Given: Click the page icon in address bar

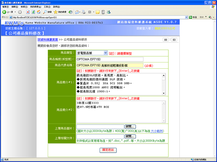Looking at the screenshot, I should click(11, 17).
